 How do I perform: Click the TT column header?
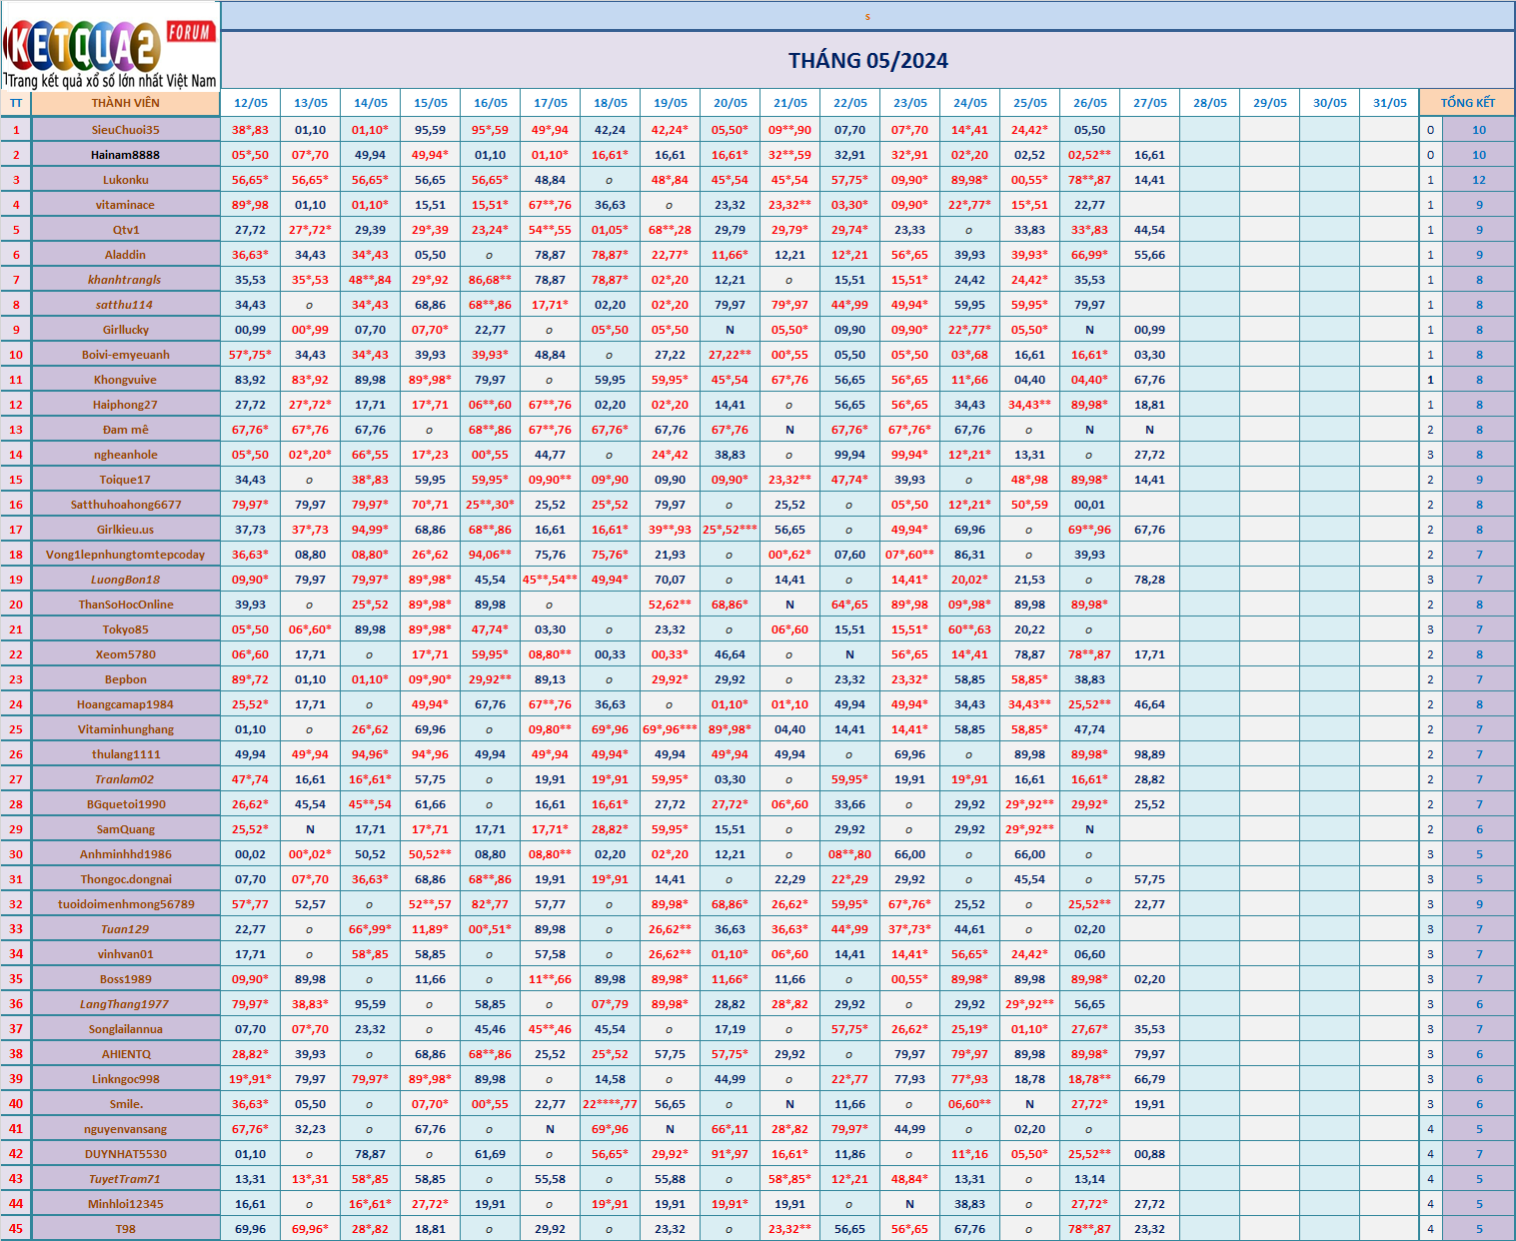16,103
